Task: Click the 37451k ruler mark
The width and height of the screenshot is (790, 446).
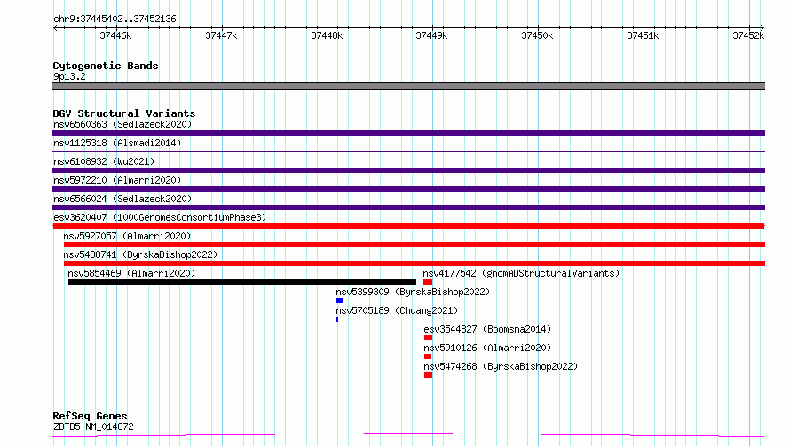Action: click(x=643, y=35)
